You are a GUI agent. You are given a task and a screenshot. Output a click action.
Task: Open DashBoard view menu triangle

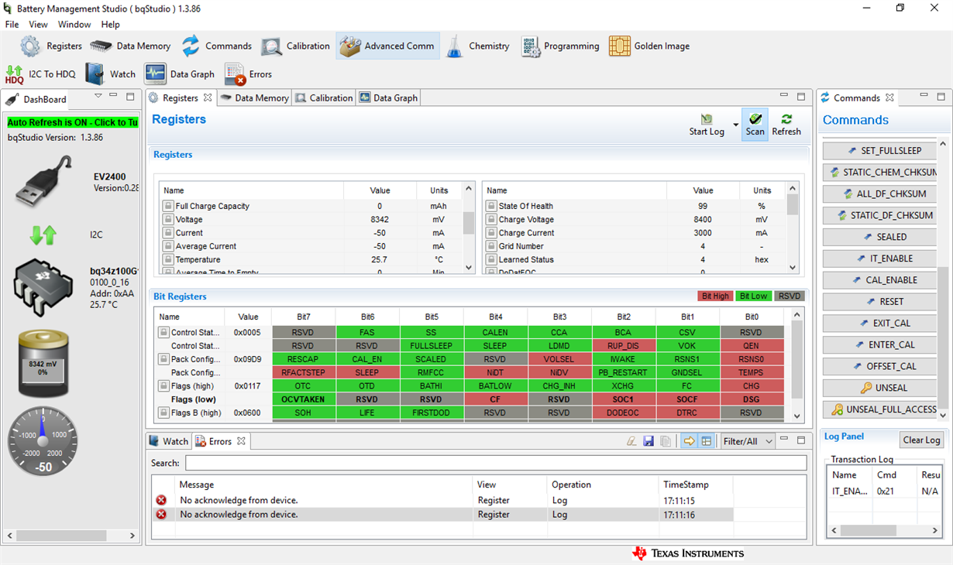[x=98, y=97]
